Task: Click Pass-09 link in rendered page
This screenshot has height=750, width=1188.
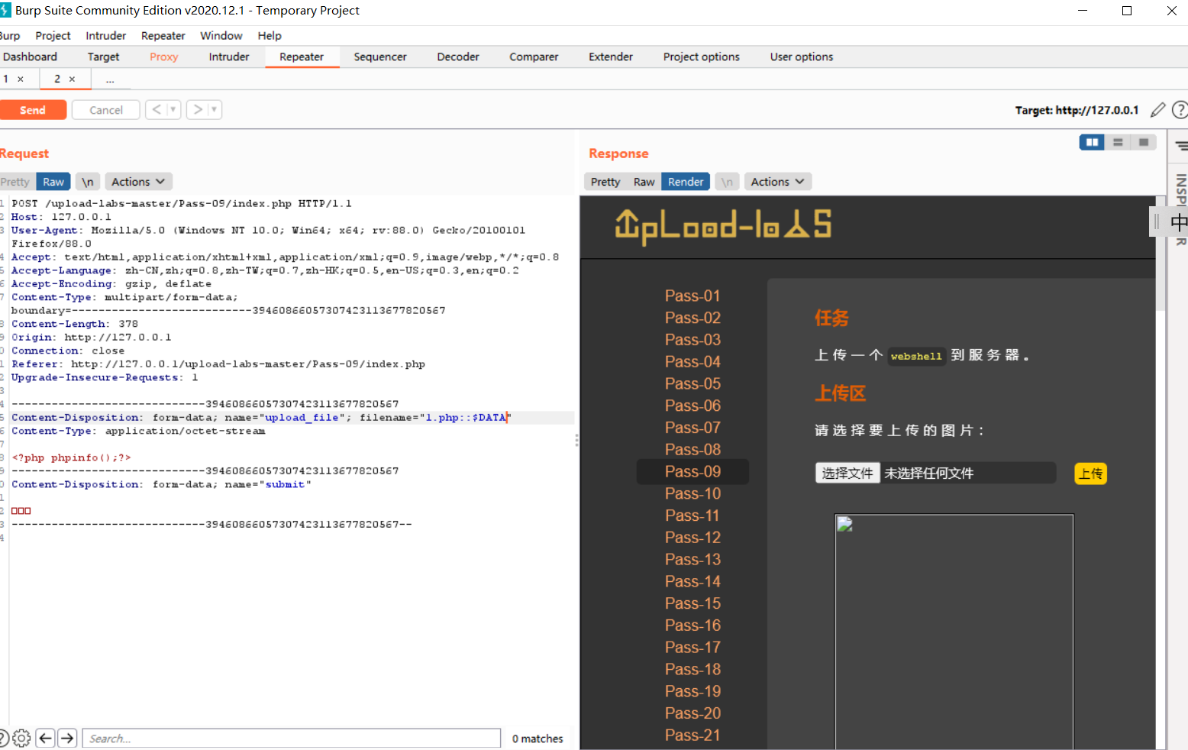Action: (x=692, y=471)
